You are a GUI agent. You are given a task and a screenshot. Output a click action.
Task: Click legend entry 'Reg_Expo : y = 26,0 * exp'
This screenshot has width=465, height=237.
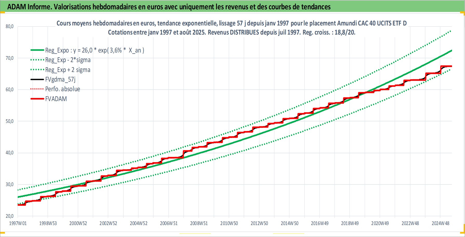point(95,50)
